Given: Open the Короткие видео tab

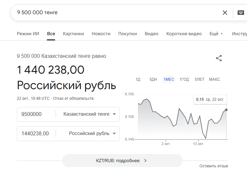Looking at the screenshot, I should coord(184,34).
